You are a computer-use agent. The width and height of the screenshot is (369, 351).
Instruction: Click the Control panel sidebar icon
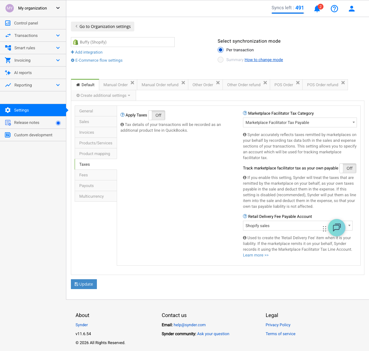pos(8,23)
